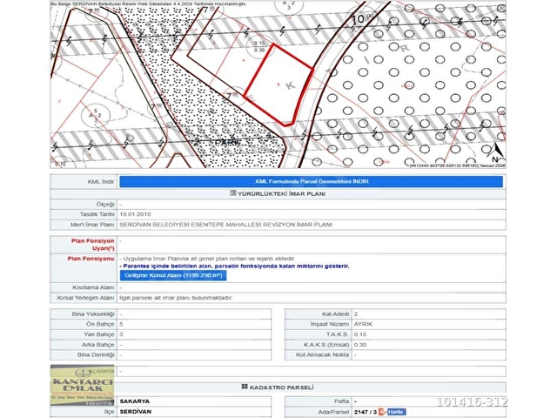Click the grid icon before KADASTRO PARSELİ
Viewport: 557px width, 418px height.
pyautogui.click(x=245, y=387)
